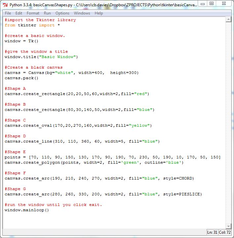Open the Options menu
Screen dimensions: 234x238
pos(62,13)
